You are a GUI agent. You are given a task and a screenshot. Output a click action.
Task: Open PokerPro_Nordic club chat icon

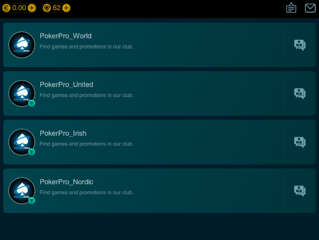(300, 191)
